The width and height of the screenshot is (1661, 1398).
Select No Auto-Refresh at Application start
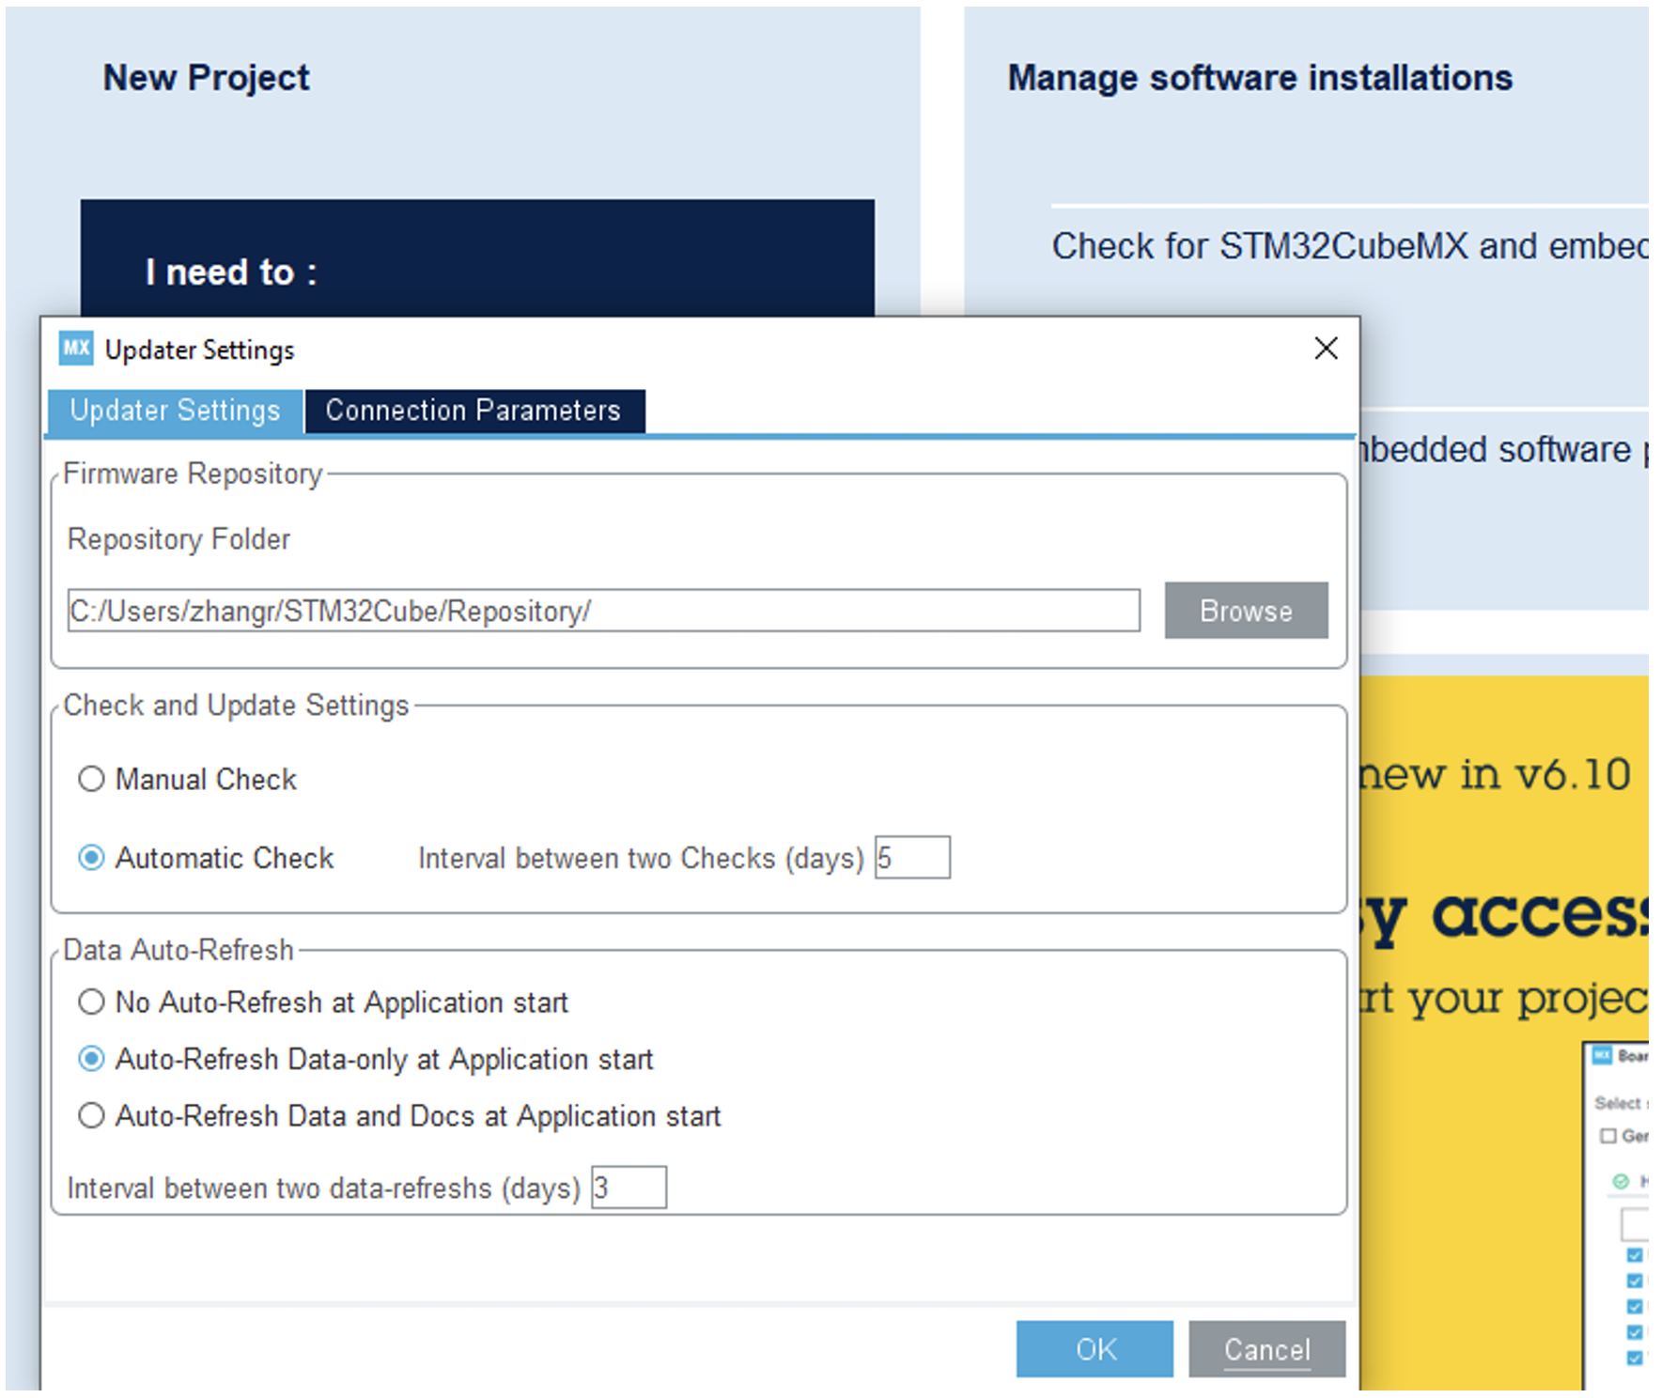(x=92, y=1002)
